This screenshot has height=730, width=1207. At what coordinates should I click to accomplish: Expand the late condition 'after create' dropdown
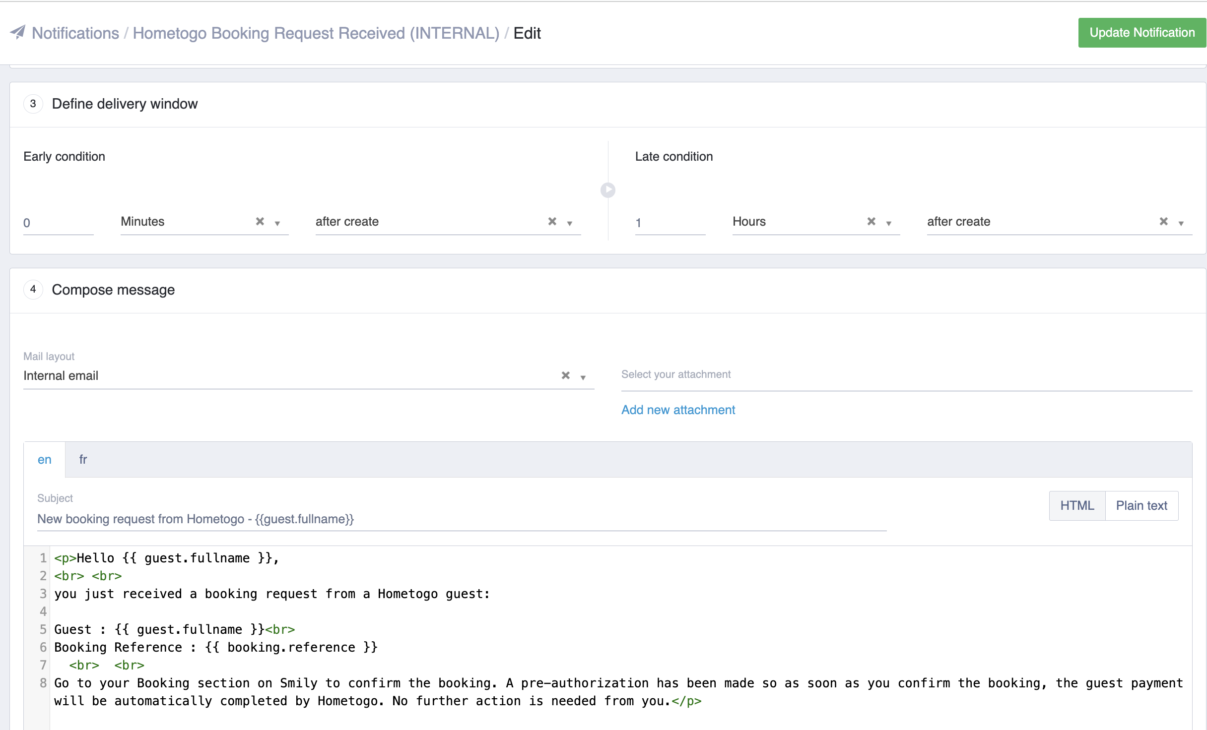1181,224
